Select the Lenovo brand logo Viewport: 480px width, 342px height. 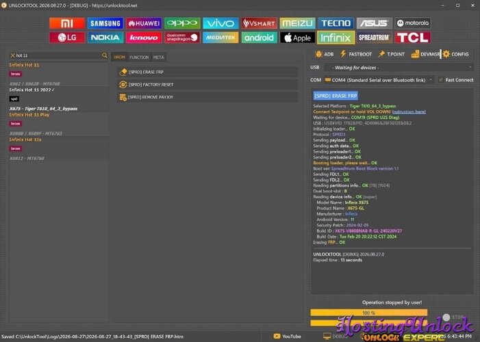click(144, 38)
